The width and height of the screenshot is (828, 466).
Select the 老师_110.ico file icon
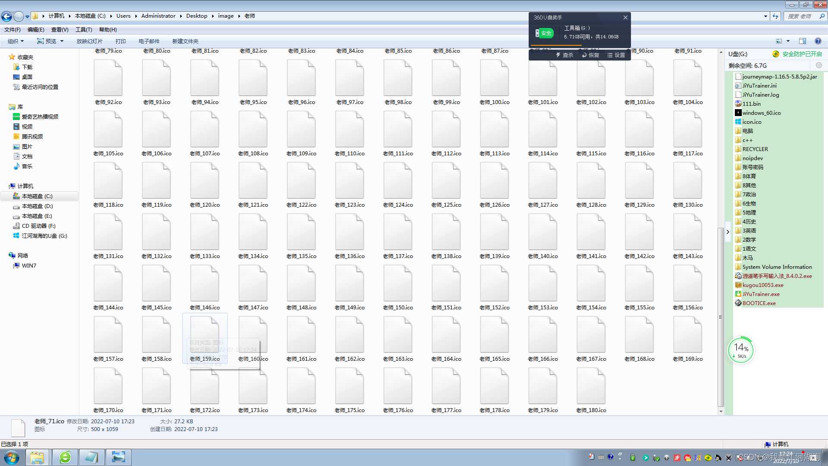[350, 129]
